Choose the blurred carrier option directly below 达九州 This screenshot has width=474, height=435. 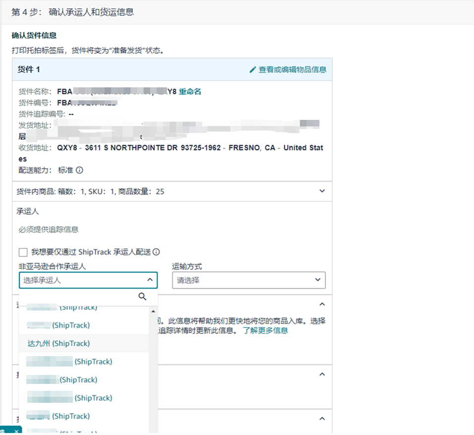pyautogui.click(x=69, y=362)
